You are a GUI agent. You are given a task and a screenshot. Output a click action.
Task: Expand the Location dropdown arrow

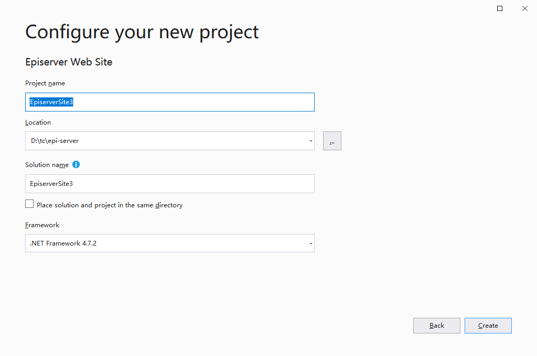tap(310, 141)
